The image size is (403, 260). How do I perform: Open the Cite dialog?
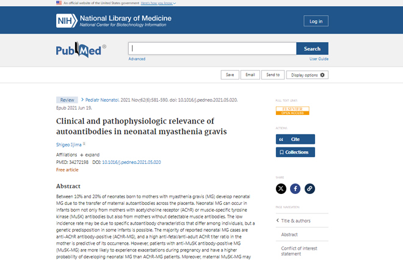tap(296, 139)
